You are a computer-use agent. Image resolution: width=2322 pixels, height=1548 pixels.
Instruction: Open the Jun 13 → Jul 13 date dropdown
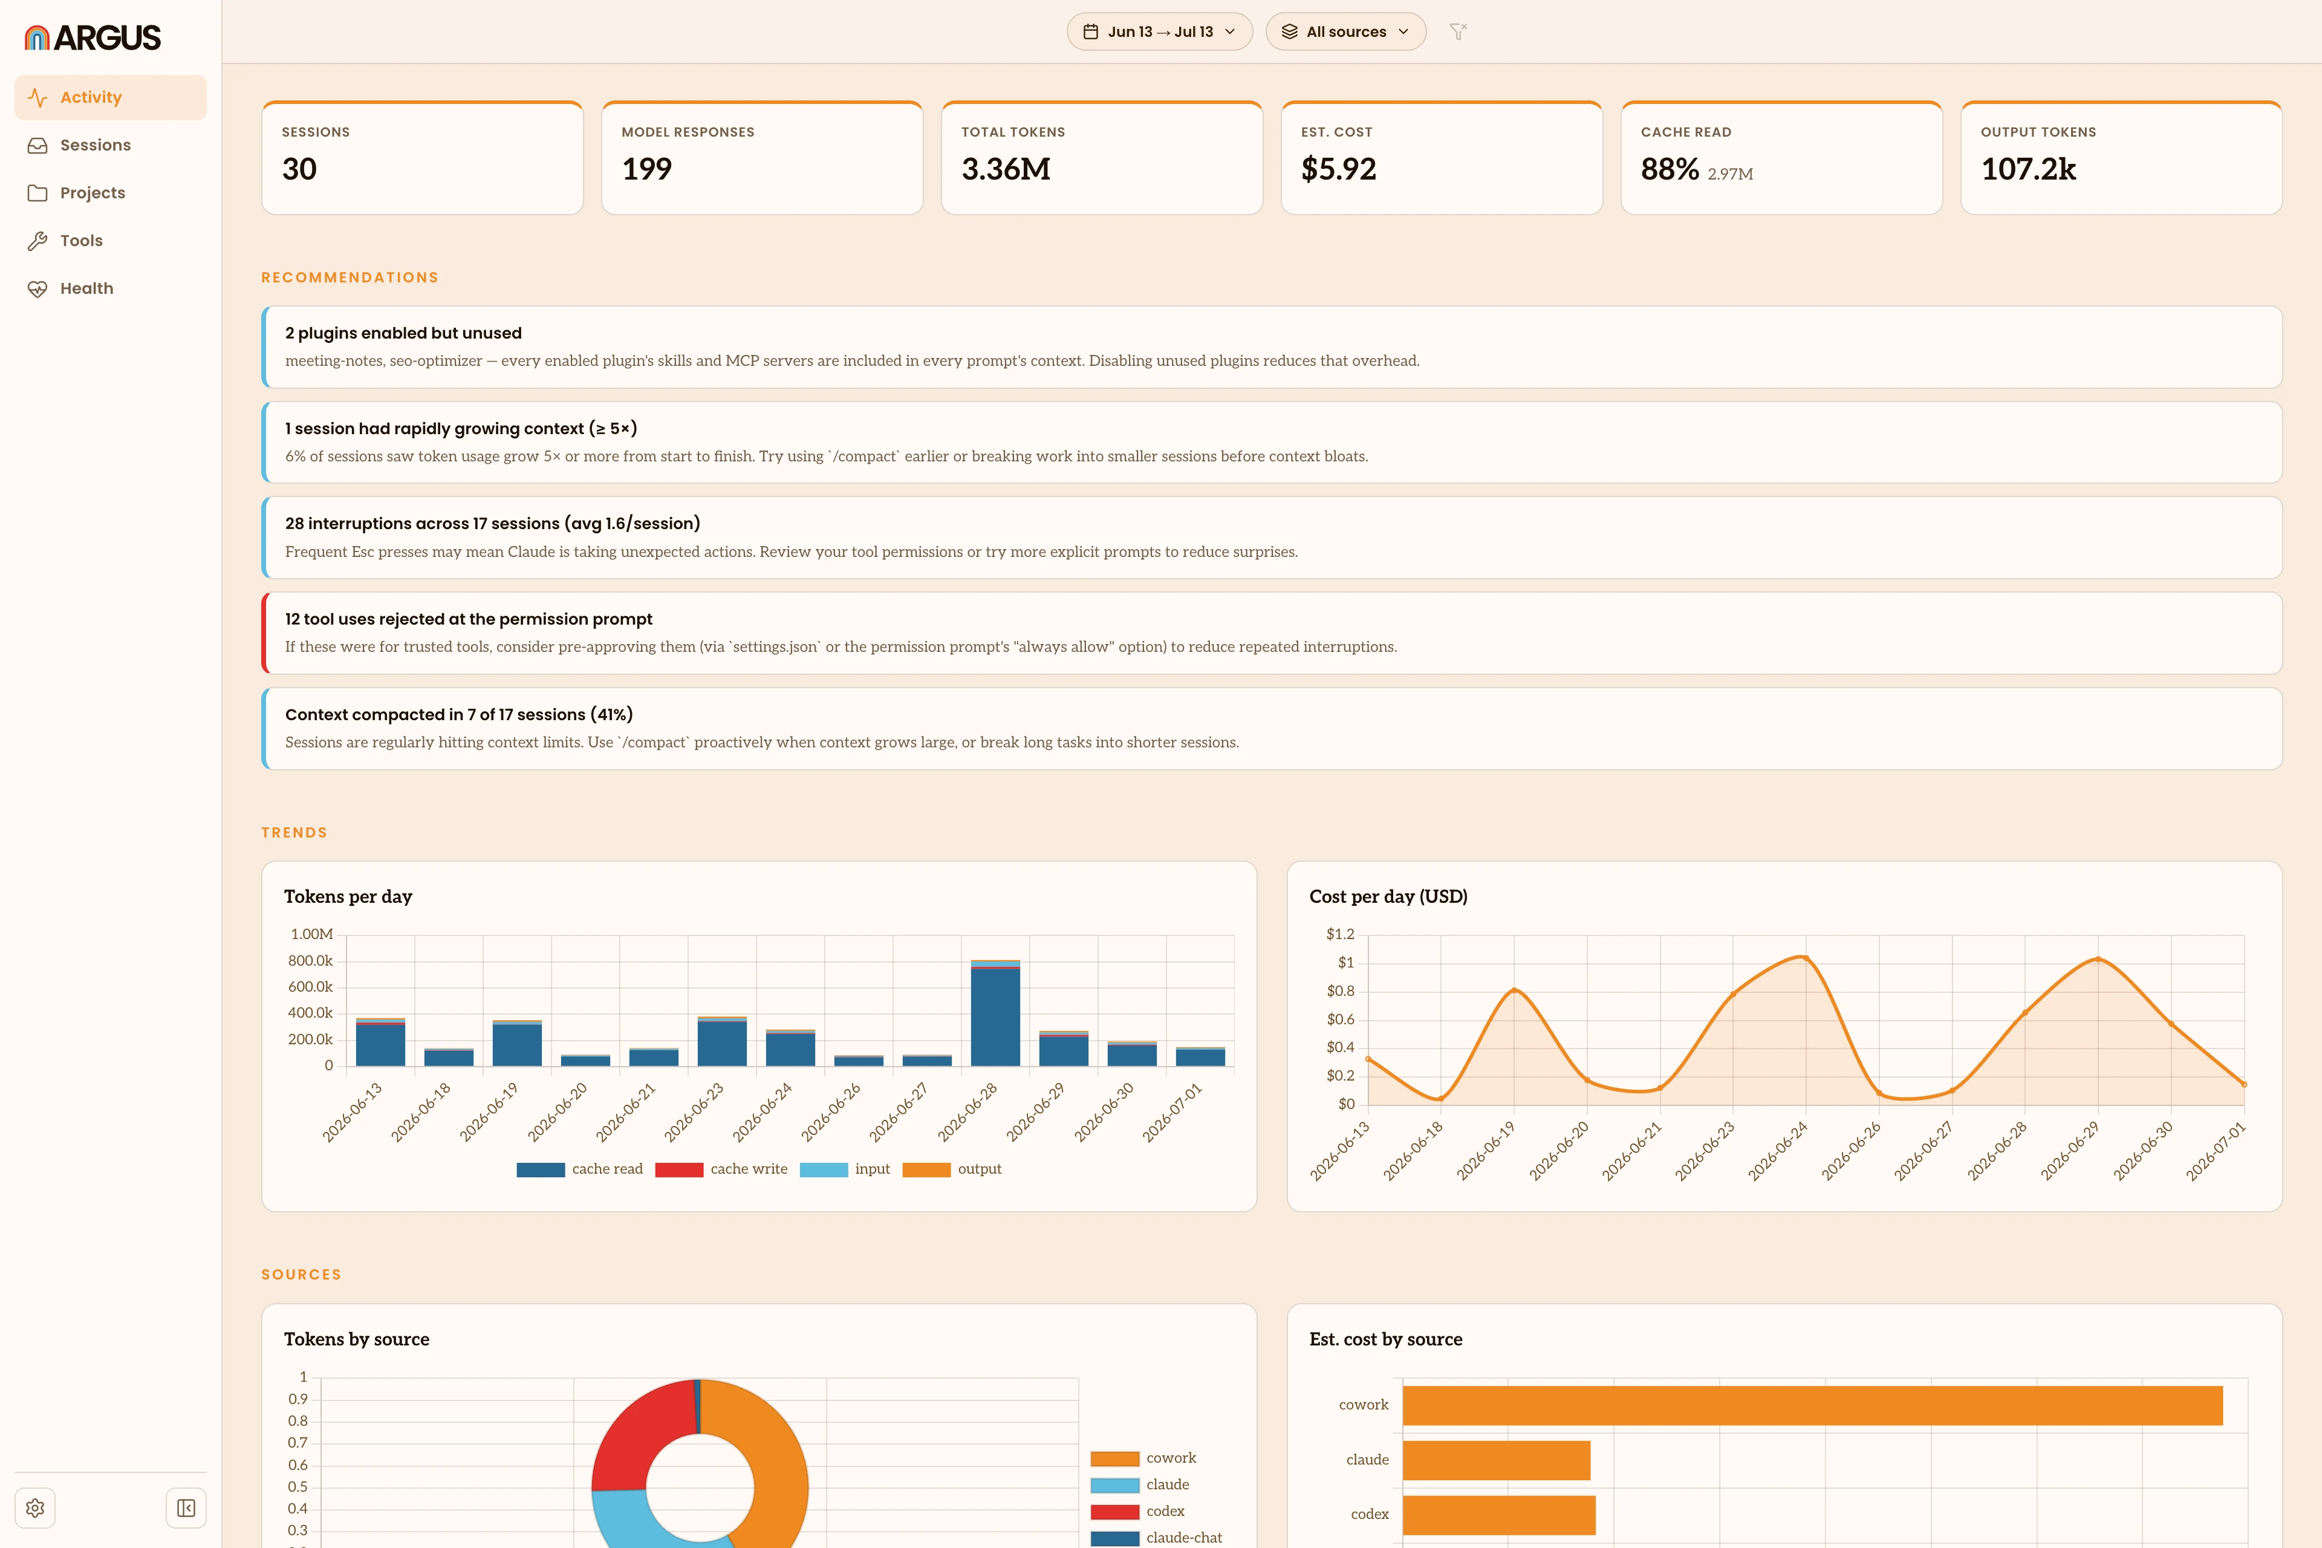click(1159, 31)
